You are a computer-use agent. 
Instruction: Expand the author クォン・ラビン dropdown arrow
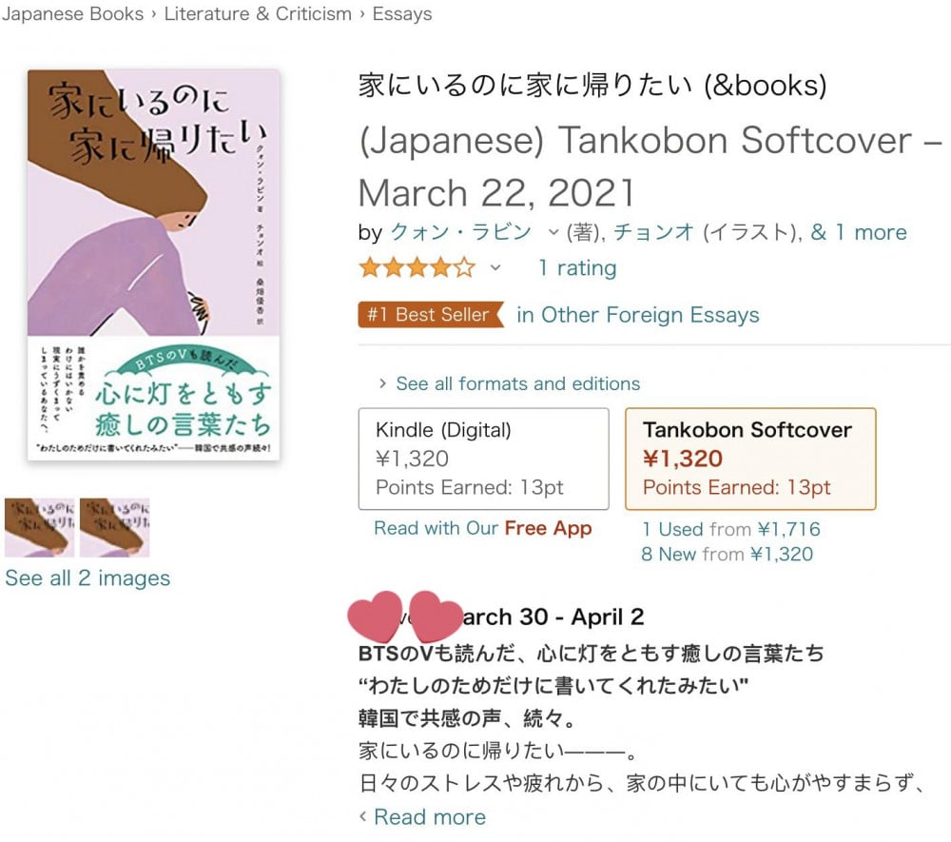(x=553, y=232)
